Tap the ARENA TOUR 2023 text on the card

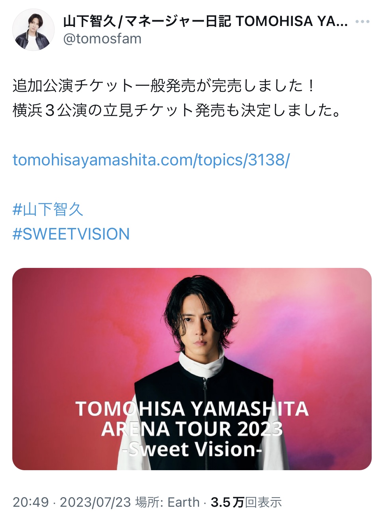point(192,428)
